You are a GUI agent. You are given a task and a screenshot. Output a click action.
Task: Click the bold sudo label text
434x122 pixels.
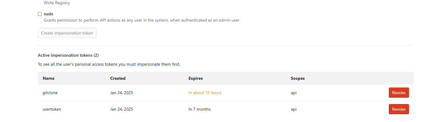pos(48,14)
